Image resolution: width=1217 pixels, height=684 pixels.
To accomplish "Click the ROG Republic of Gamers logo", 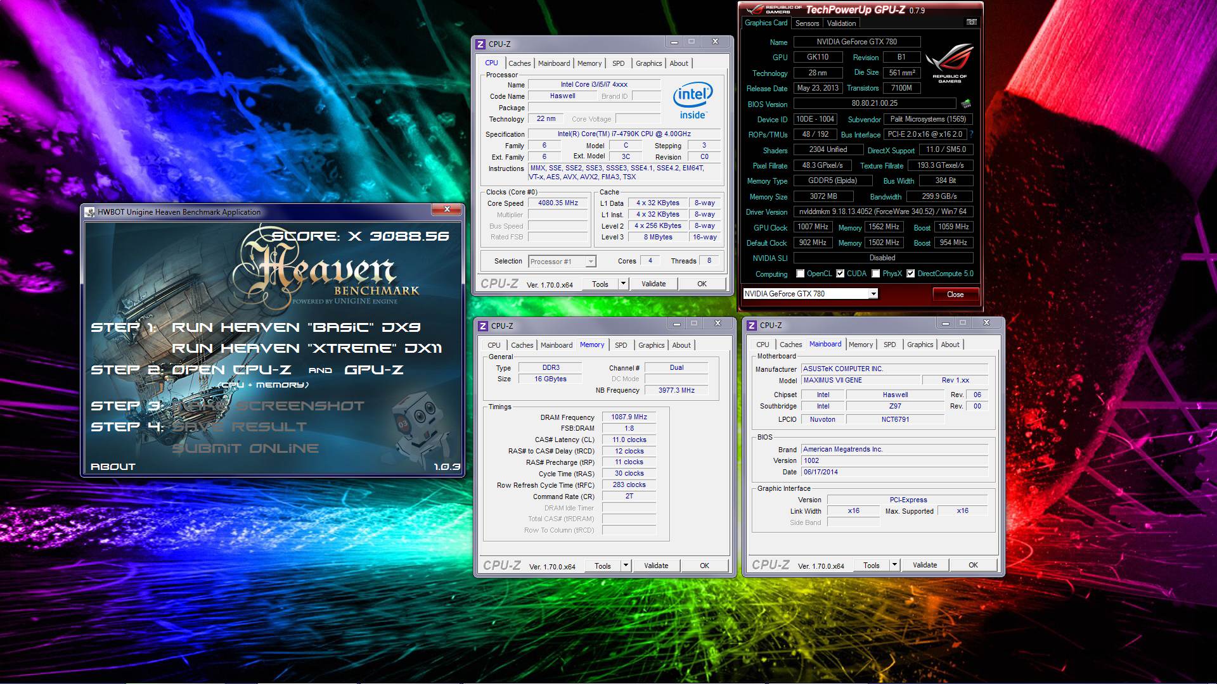I will (950, 63).
